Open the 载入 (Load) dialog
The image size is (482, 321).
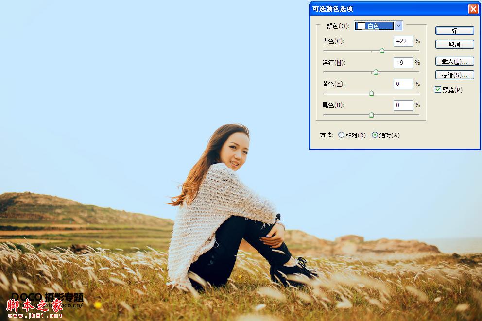pos(454,61)
